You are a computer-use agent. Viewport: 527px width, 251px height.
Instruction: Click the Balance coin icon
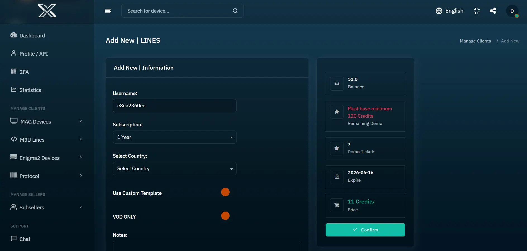[x=337, y=84]
